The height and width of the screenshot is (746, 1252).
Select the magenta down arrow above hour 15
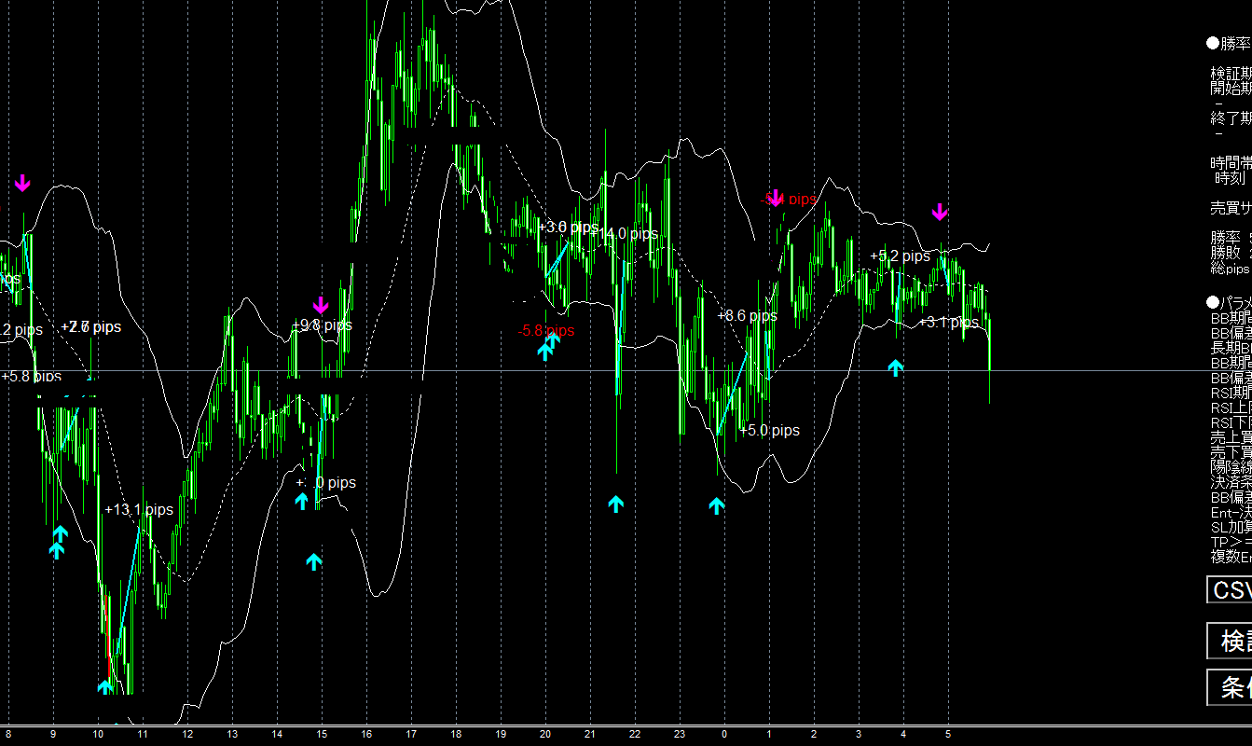click(x=321, y=305)
